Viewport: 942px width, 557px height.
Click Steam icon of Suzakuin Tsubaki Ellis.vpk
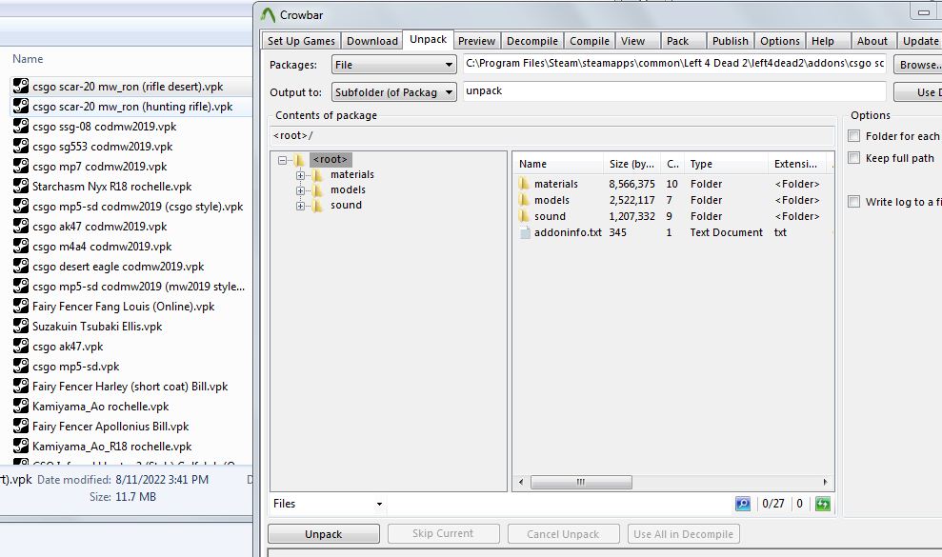coord(21,327)
